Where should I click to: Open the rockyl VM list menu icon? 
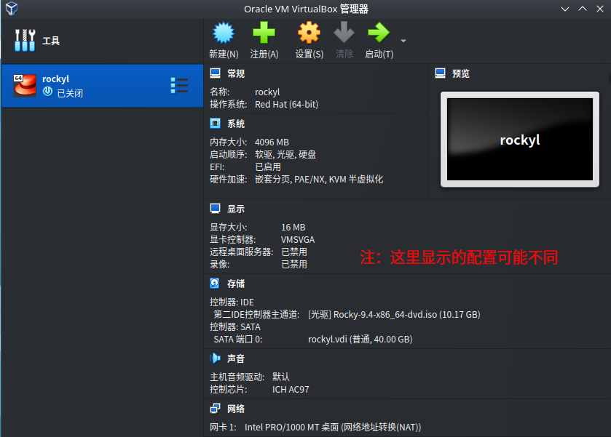click(x=179, y=86)
